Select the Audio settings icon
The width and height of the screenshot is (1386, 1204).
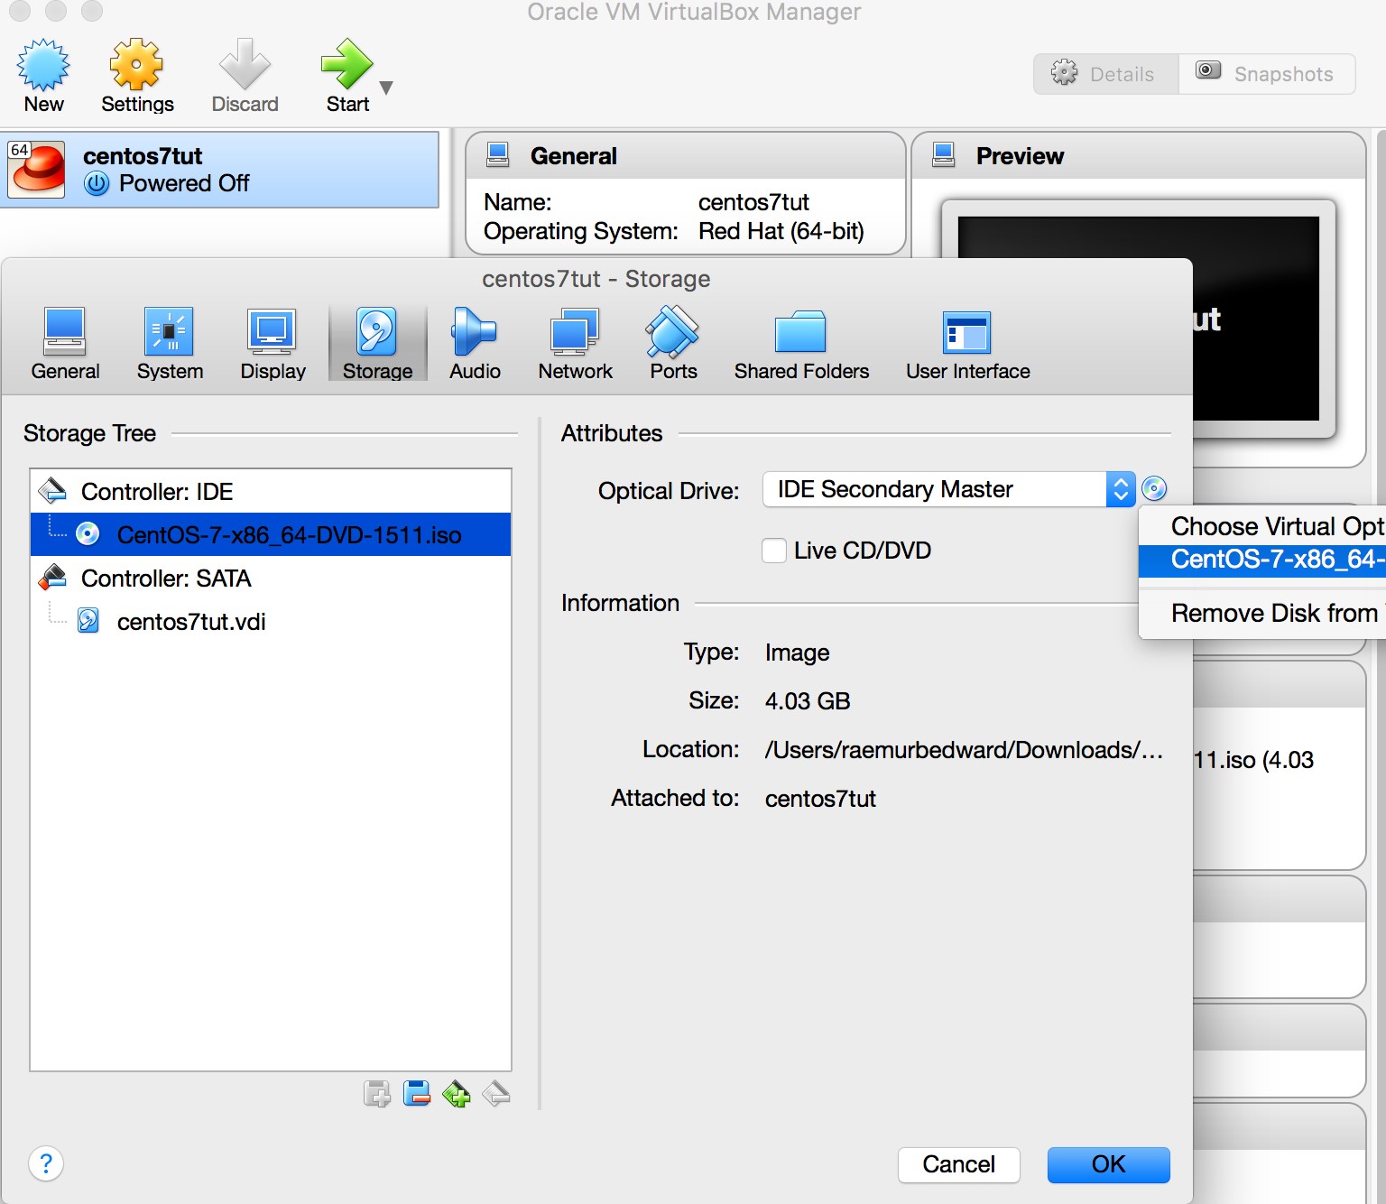coord(474,343)
